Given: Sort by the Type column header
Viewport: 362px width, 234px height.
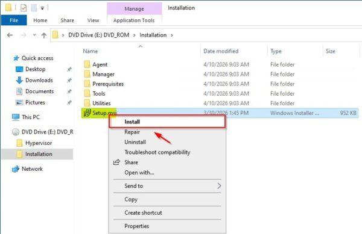Looking at the screenshot, I should click(x=276, y=51).
